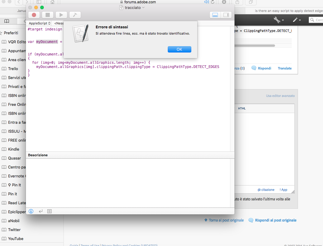
Task: Show description info icon at bottom
Action: point(31,211)
